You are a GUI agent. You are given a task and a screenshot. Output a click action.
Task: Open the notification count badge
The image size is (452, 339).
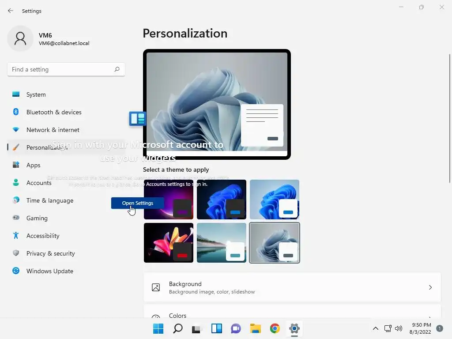tap(439, 328)
